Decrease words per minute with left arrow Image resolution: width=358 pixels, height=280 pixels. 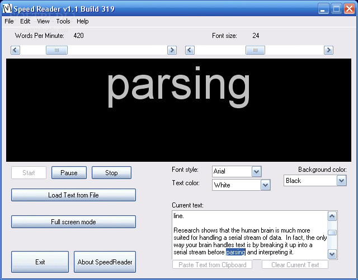(15, 50)
